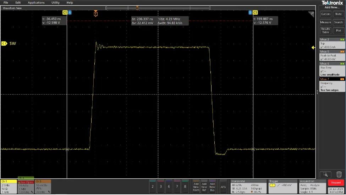Click the Add New Bus button
The width and height of the screenshot is (346, 195).
tap(212, 186)
